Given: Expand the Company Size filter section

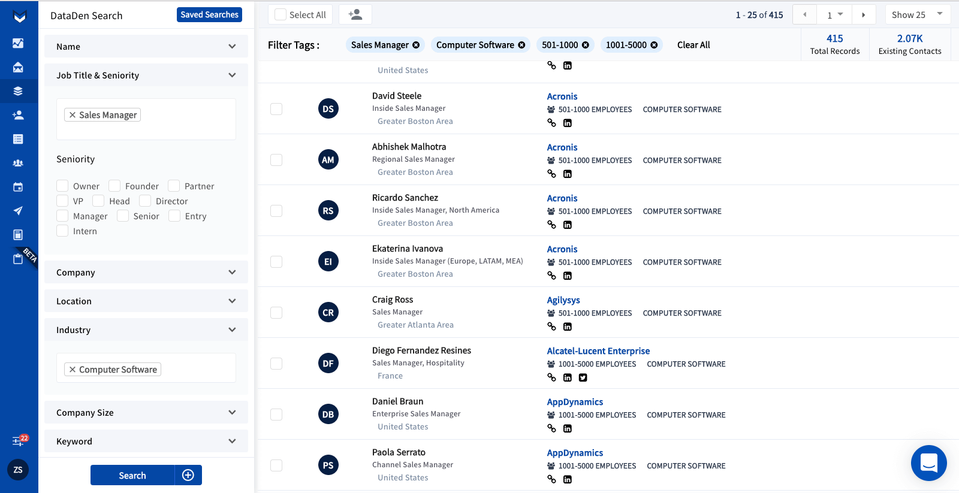Looking at the screenshot, I should [146, 412].
